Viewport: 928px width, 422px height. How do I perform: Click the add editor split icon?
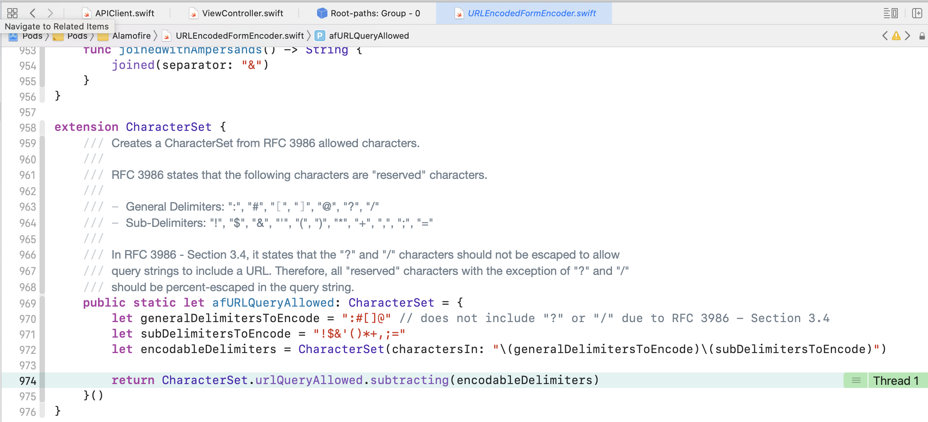[918, 13]
